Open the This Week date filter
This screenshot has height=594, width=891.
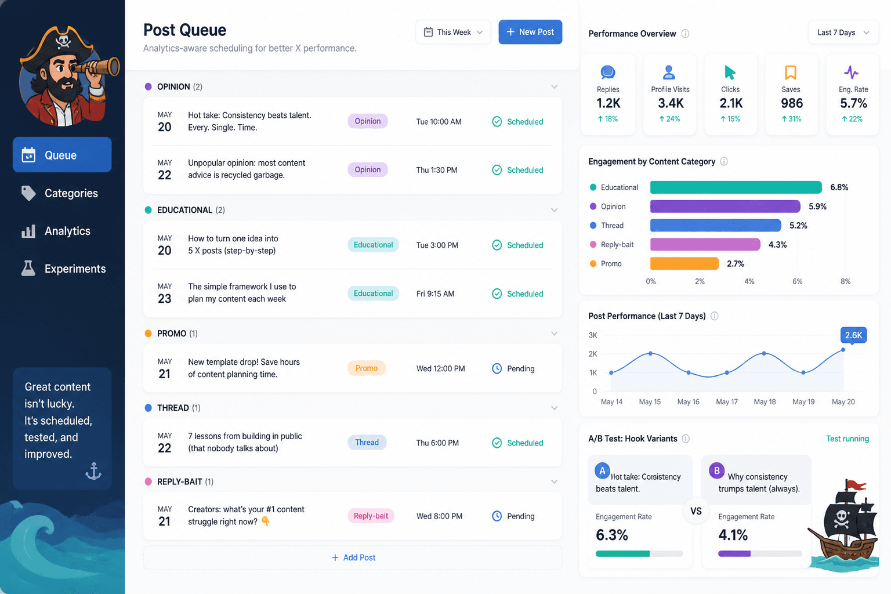click(453, 32)
